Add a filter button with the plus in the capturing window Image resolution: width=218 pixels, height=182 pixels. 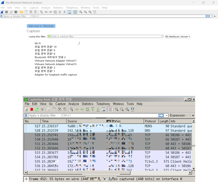click(193, 115)
